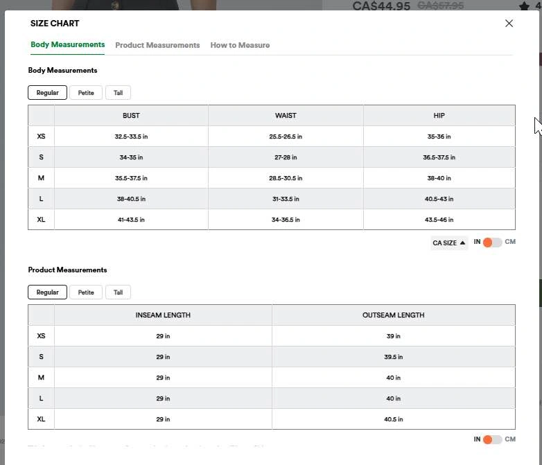Click XS outseam length 39 in
This screenshot has width=542, height=465.
[394, 336]
